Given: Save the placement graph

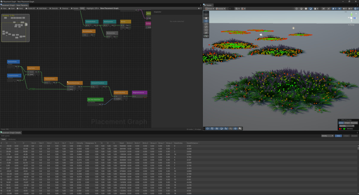Looking at the screenshot, I should point(20,8).
